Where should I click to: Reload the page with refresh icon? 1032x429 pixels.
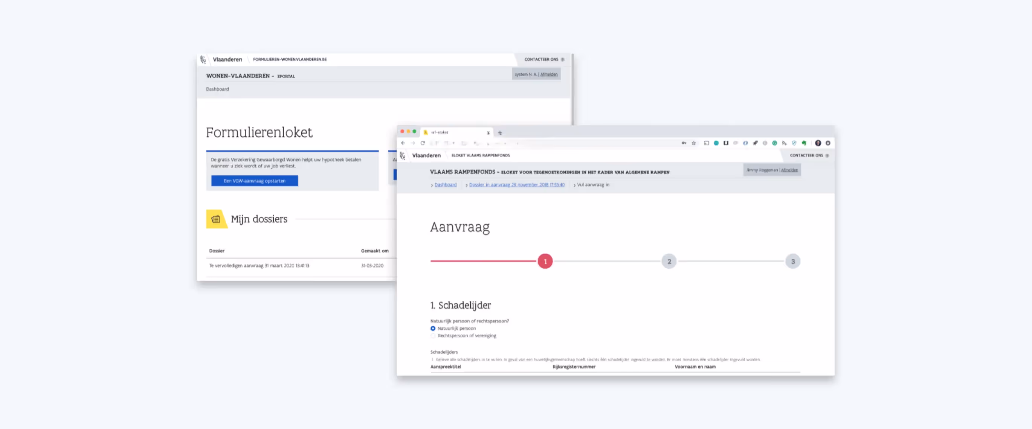pyautogui.click(x=422, y=143)
